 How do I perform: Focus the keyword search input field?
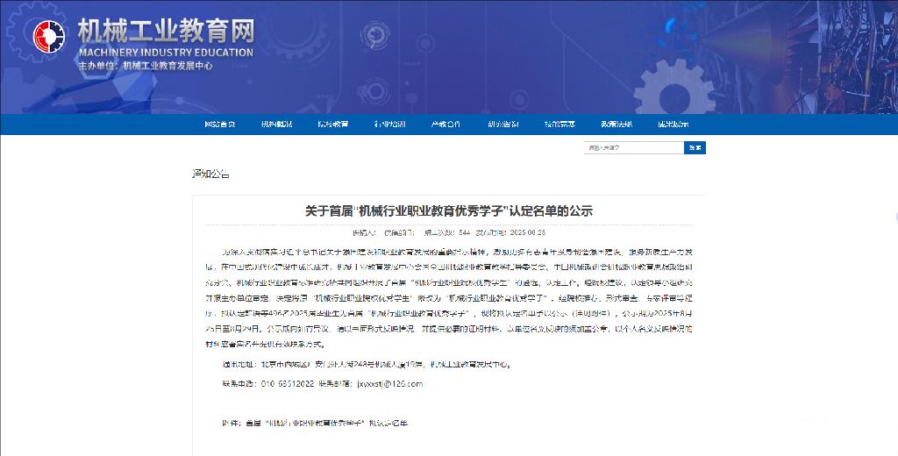tap(634, 148)
